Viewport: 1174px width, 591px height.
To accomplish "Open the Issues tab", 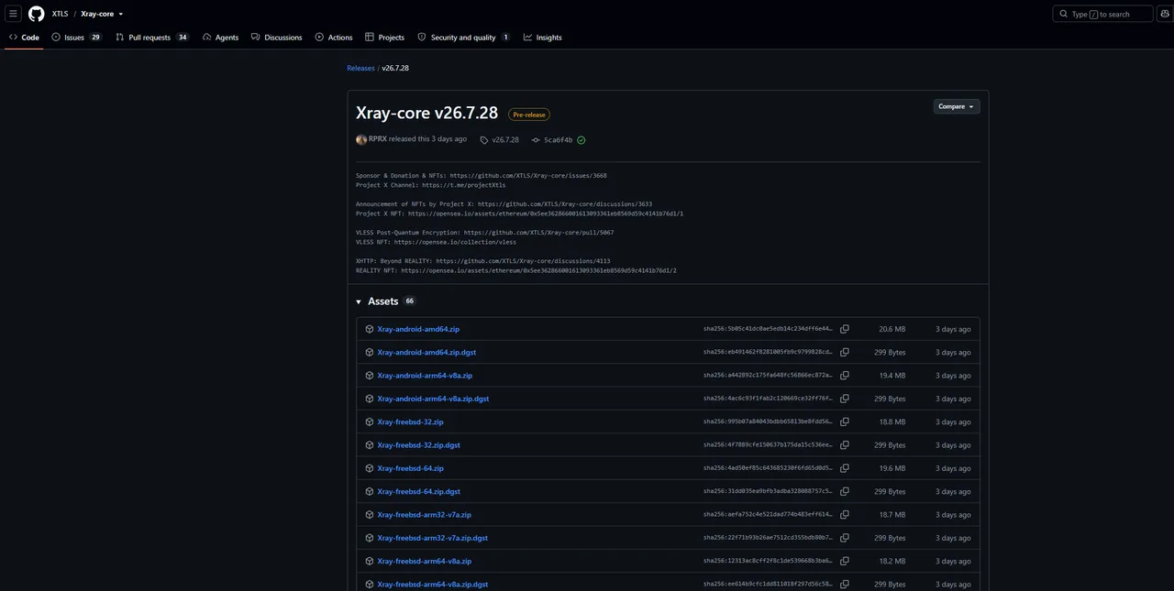I will [76, 38].
